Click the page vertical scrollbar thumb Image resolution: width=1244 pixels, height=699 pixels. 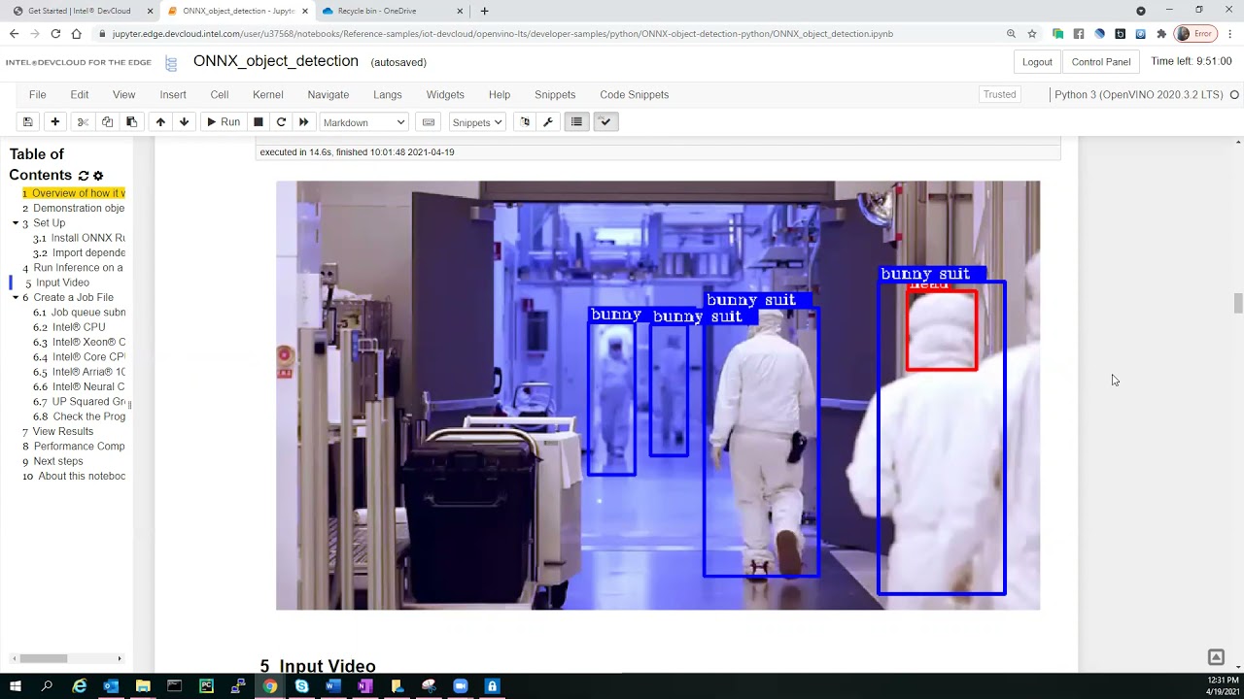point(1238,303)
